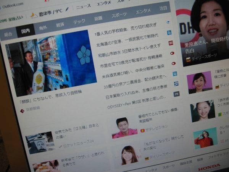Click the weather icon beside 君津市
229x172 pixels.
pyautogui.click(x=34, y=15)
